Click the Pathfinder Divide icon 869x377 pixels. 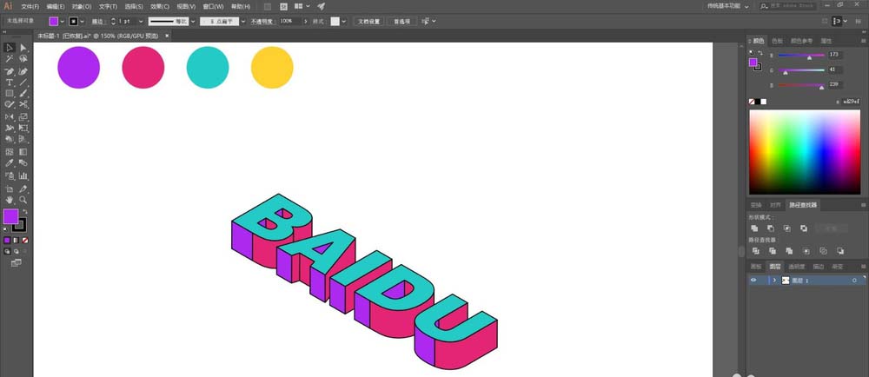pos(755,251)
